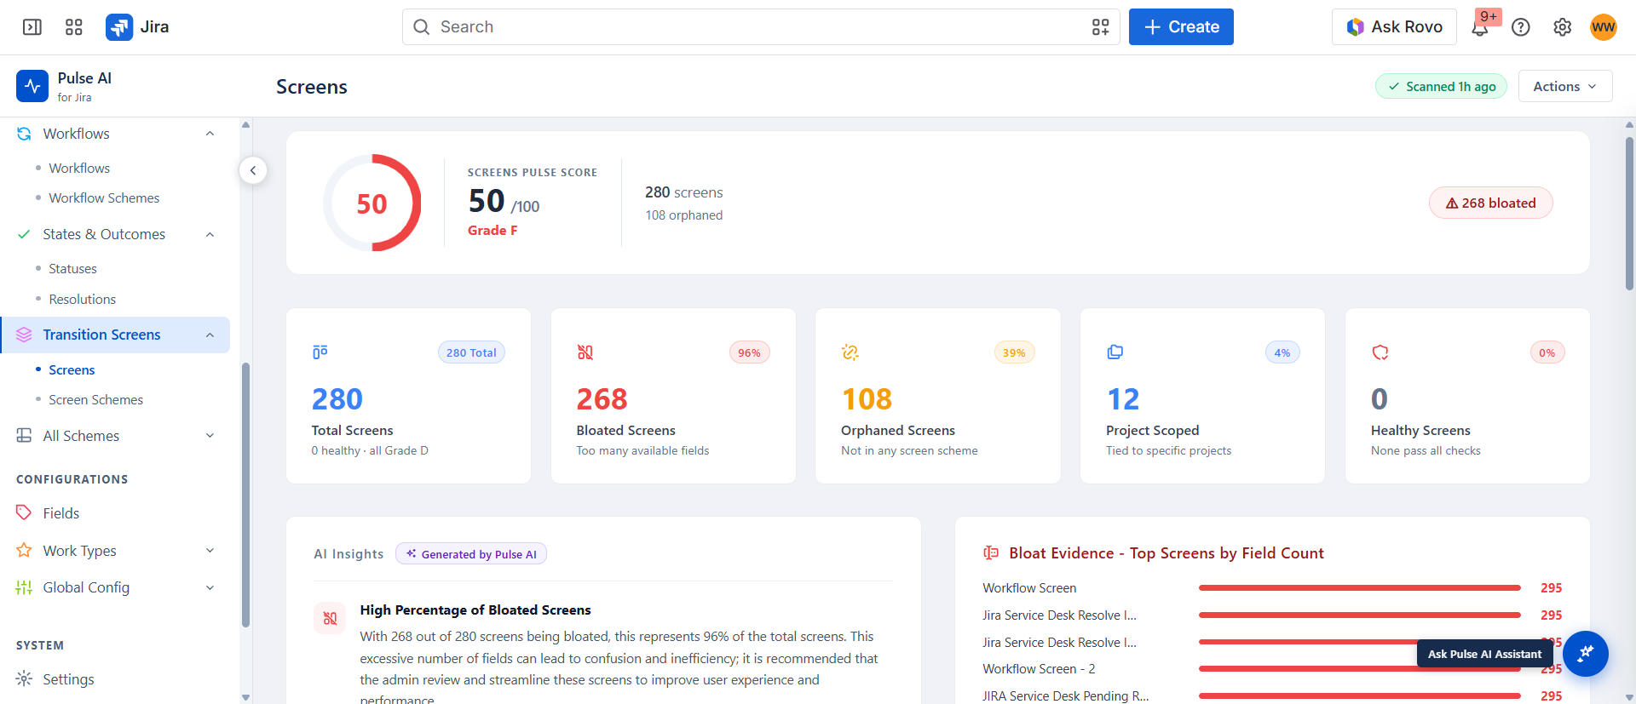Expand the Work Types chevron
This screenshot has height=704, width=1636.
coord(210,551)
